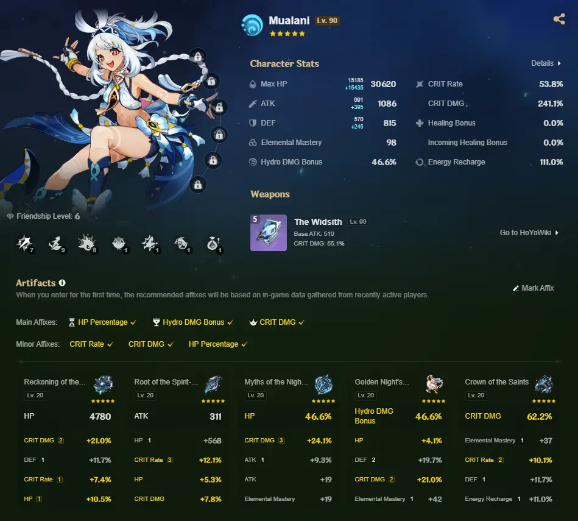578x521 pixels.
Task: Toggle CRIT DMG minor affix
Action: [150, 344]
